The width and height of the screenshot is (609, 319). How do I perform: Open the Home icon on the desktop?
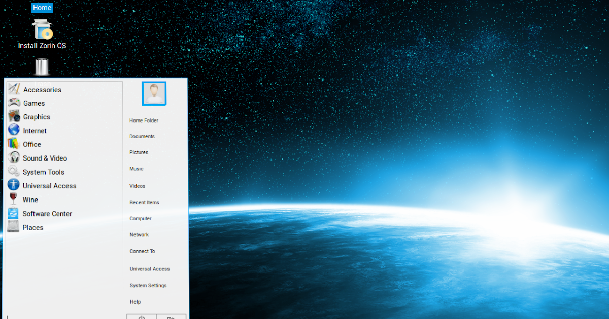tap(42, 8)
